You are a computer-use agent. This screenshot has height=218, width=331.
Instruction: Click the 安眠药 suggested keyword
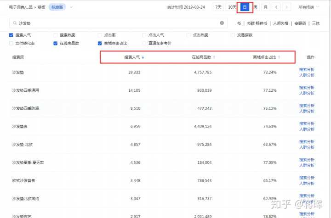pos(300,23)
